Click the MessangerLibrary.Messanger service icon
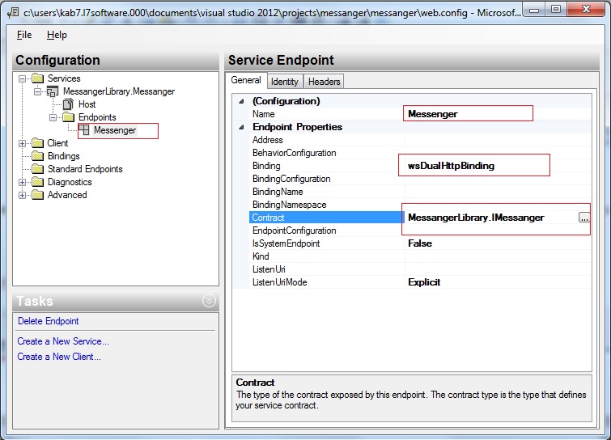The height and width of the screenshot is (440, 611). pos(53,91)
